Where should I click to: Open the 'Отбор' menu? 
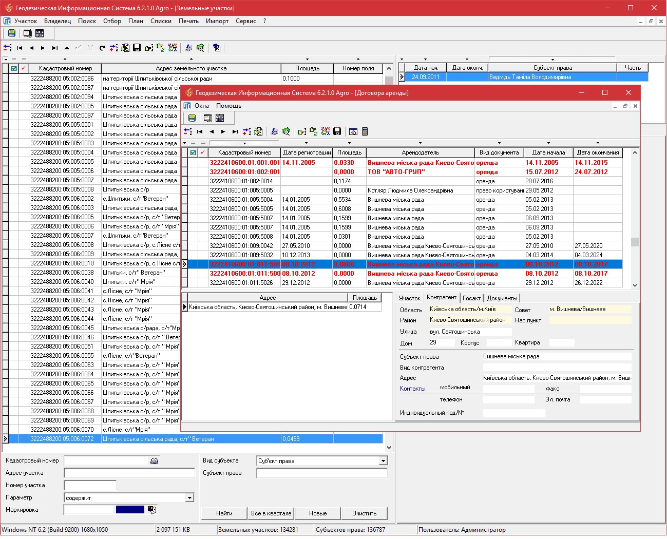point(112,21)
